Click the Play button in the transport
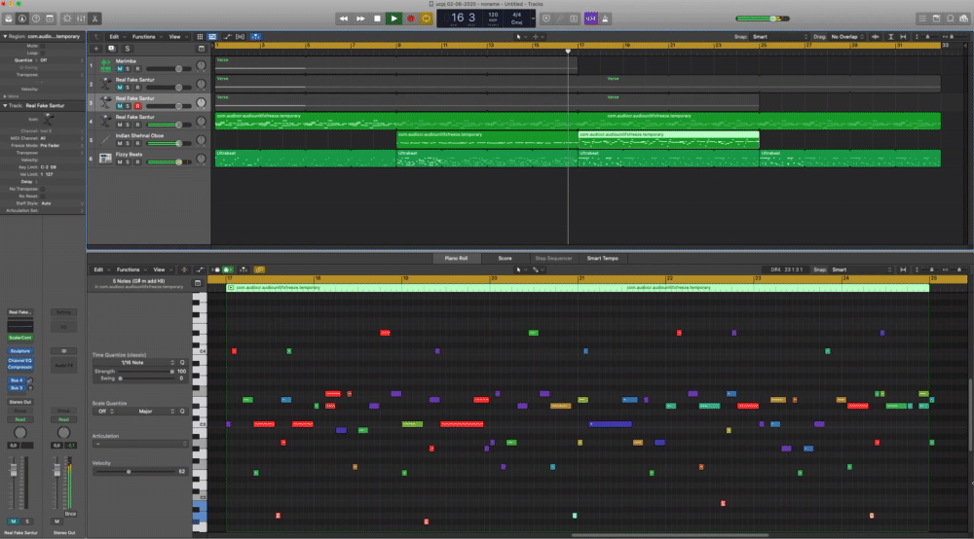 point(393,18)
